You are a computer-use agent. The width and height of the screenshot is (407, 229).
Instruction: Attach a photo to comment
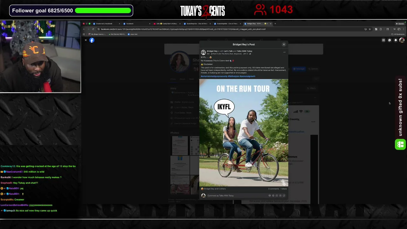tap(277, 196)
